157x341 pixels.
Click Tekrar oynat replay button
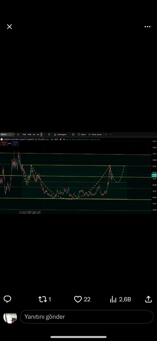(95, 135)
